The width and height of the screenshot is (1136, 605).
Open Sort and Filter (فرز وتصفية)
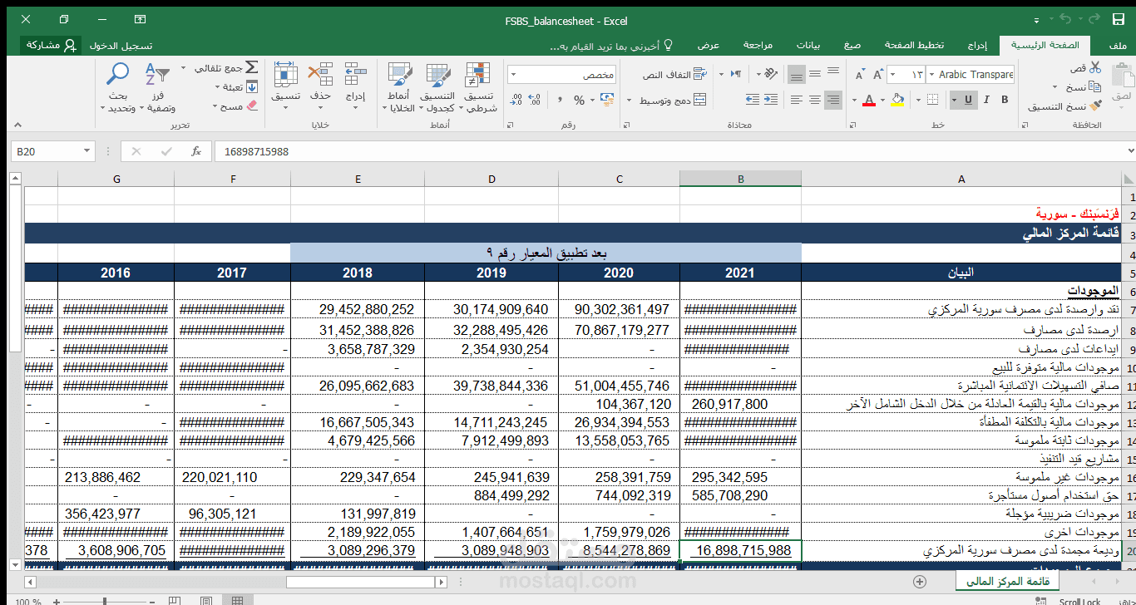pos(157,87)
